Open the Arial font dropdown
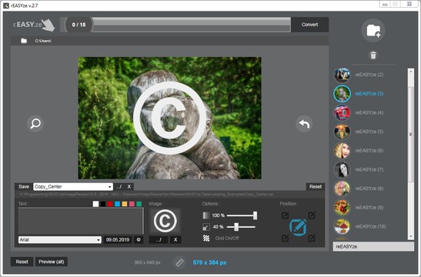421x277 pixels. click(x=99, y=240)
